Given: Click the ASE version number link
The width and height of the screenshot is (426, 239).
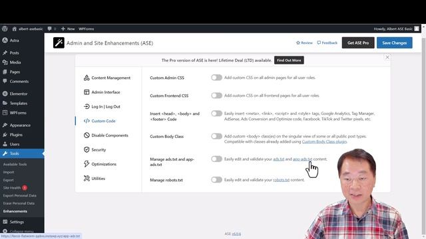Looking at the screenshot, I should pyautogui.click(x=236, y=234).
